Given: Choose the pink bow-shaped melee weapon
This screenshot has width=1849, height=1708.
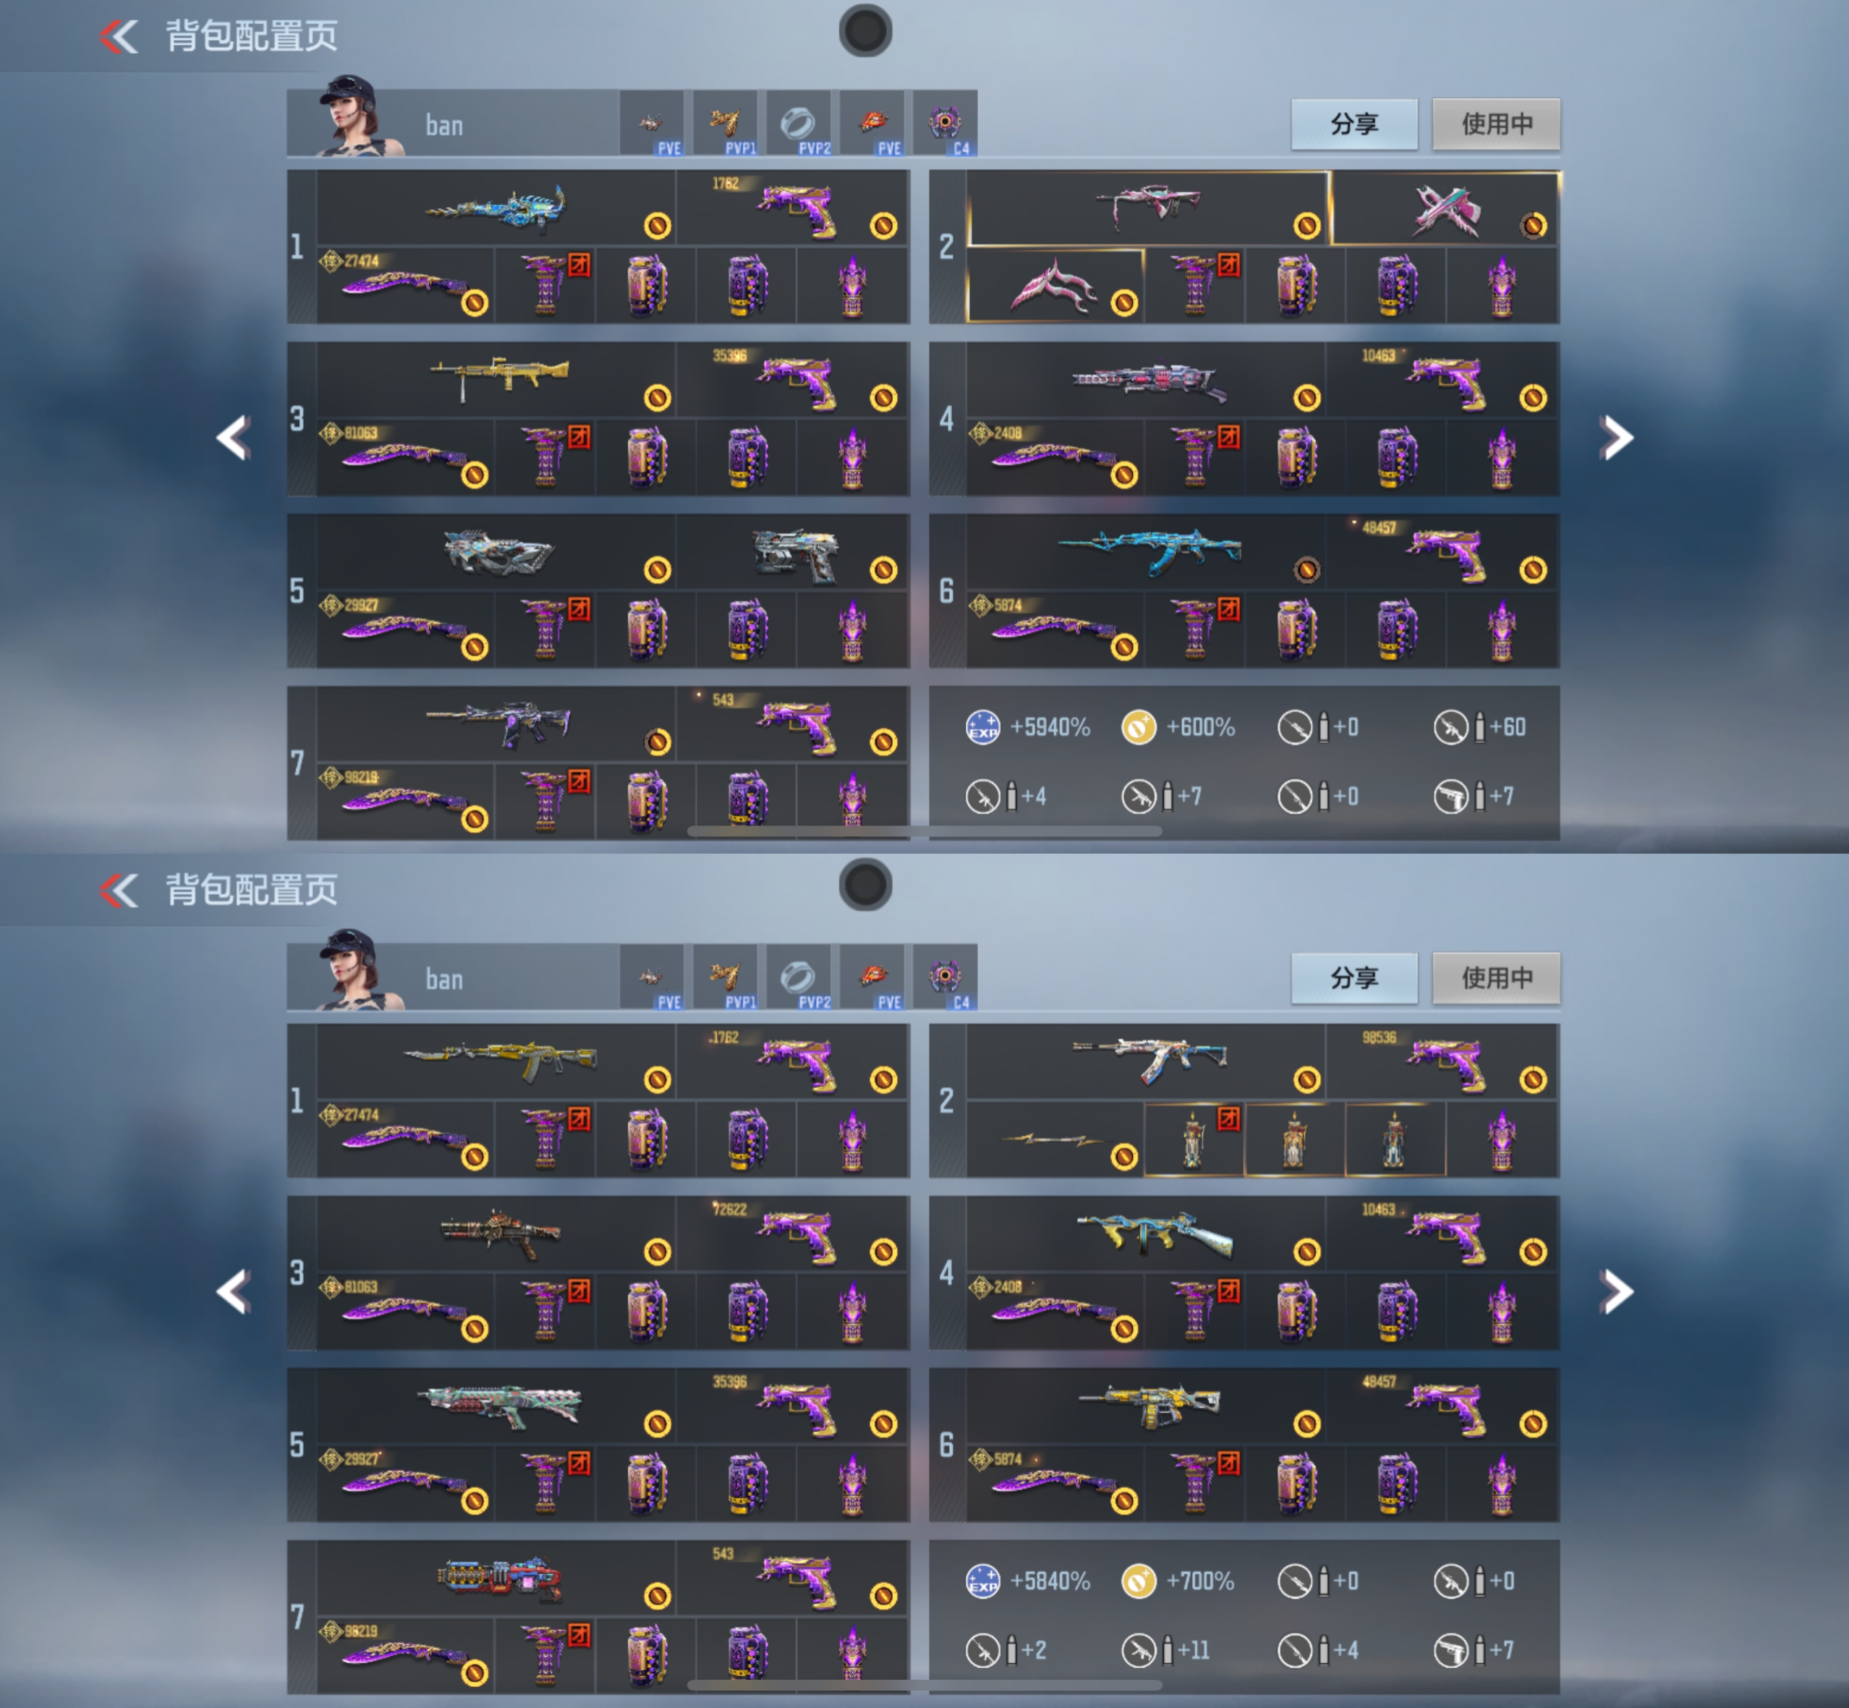Looking at the screenshot, I should 1055,286.
